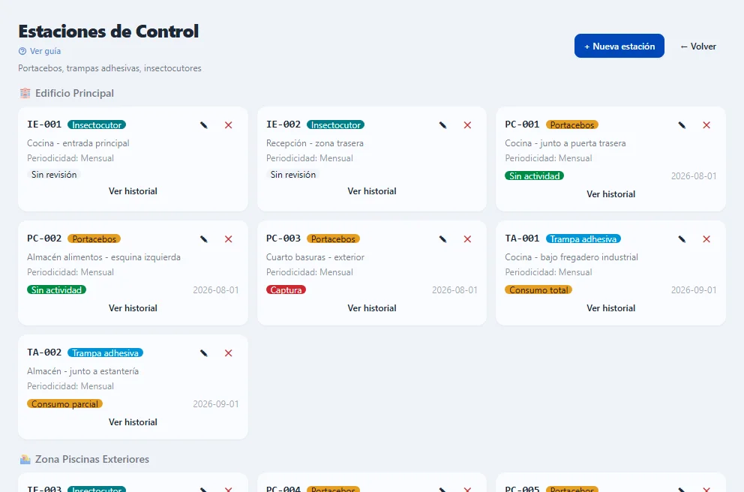Click station code TA-001

coord(523,238)
